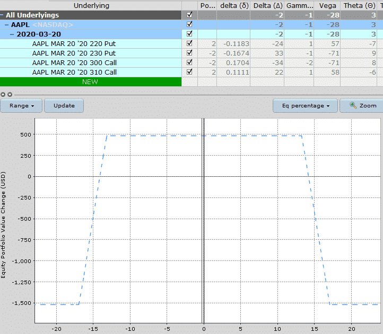Click Delta value -34 for 300 Call
Image resolution: width=383 pixels, height=334 pixels.
click(x=267, y=63)
